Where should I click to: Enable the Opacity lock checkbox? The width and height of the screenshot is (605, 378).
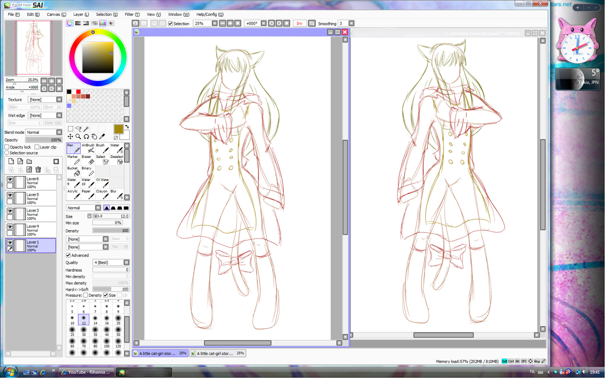[7, 147]
